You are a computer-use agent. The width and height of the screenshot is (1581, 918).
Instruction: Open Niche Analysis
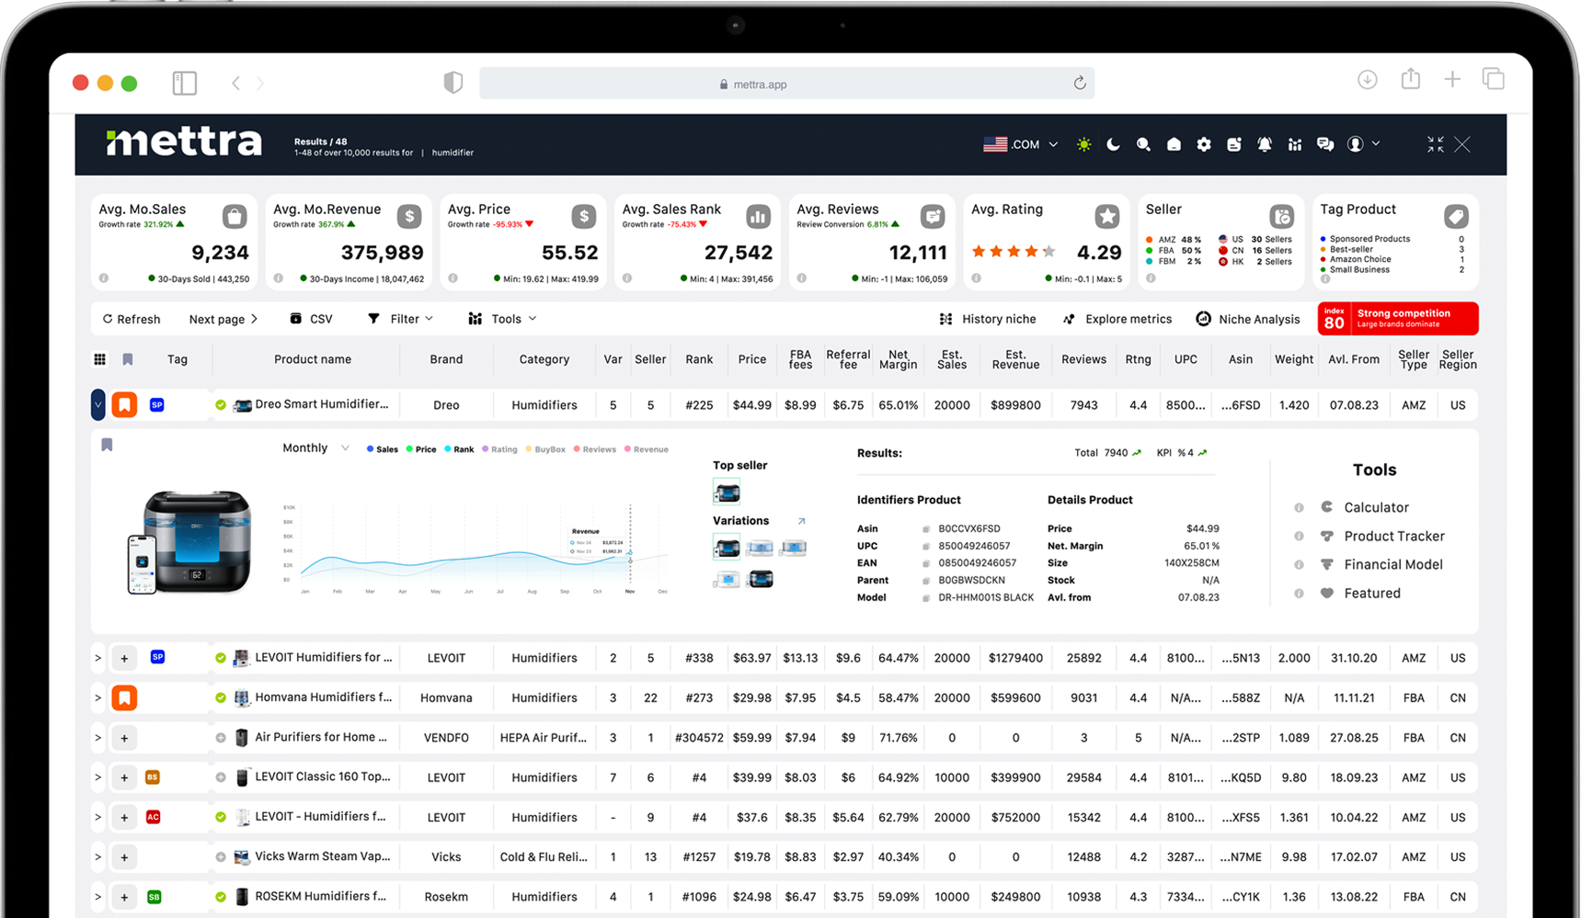point(1248,319)
